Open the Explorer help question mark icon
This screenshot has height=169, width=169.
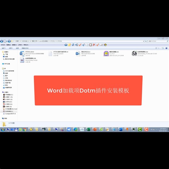[x=166, y=48]
